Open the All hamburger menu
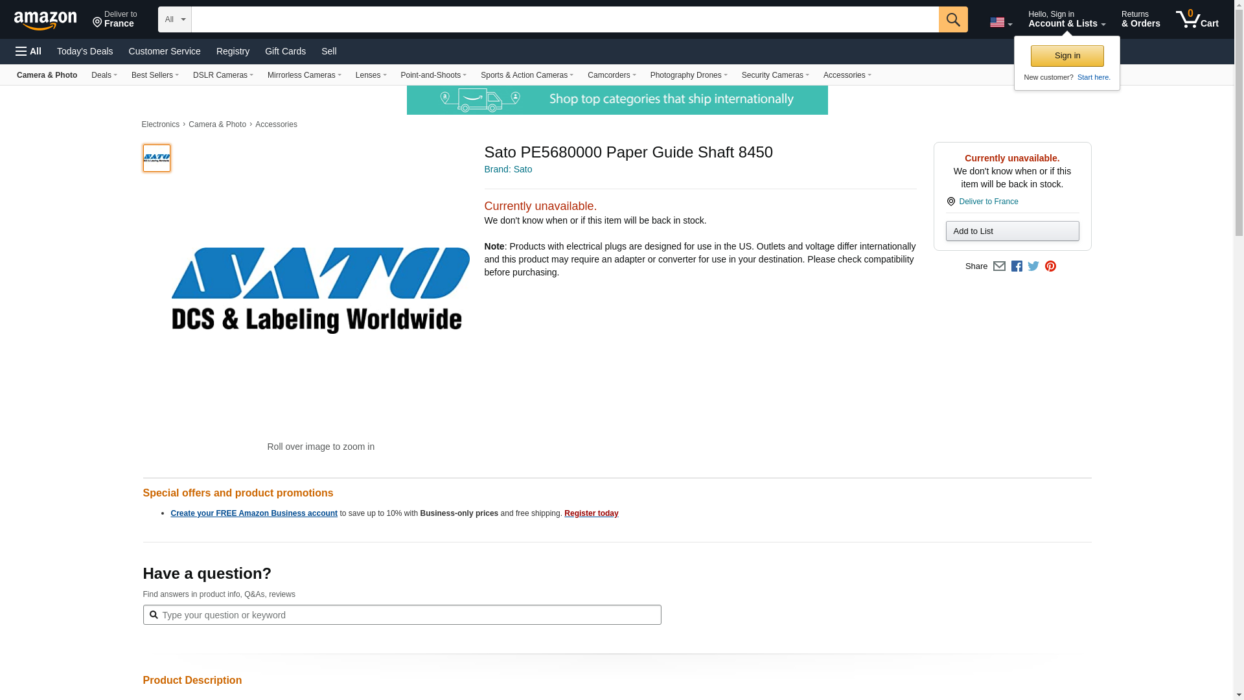The width and height of the screenshot is (1244, 700). click(29, 51)
